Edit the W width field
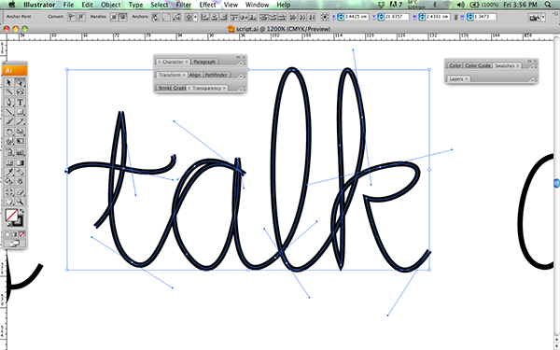The image size is (560, 350). (438, 17)
